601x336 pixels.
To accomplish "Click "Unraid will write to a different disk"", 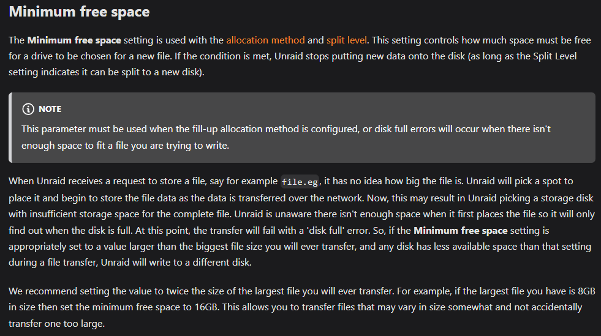I will [176, 263].
